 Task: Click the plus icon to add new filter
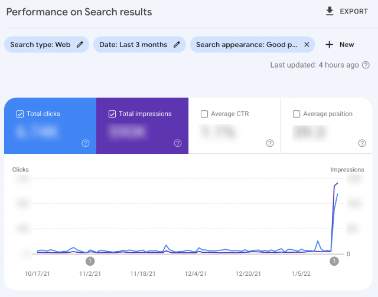click(330, 45)
